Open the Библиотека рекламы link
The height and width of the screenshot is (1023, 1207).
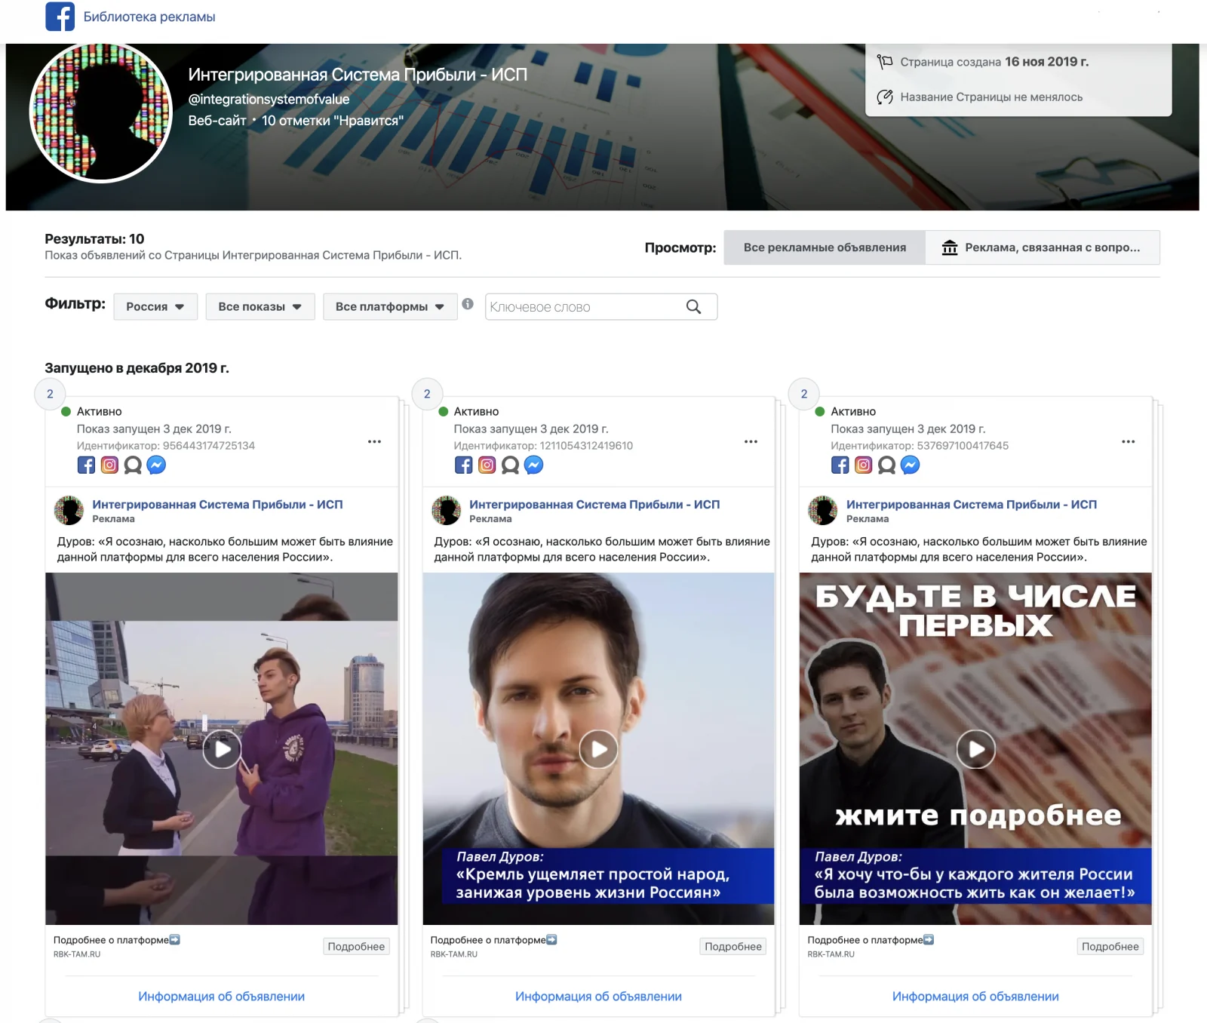[x=149, y=17]
